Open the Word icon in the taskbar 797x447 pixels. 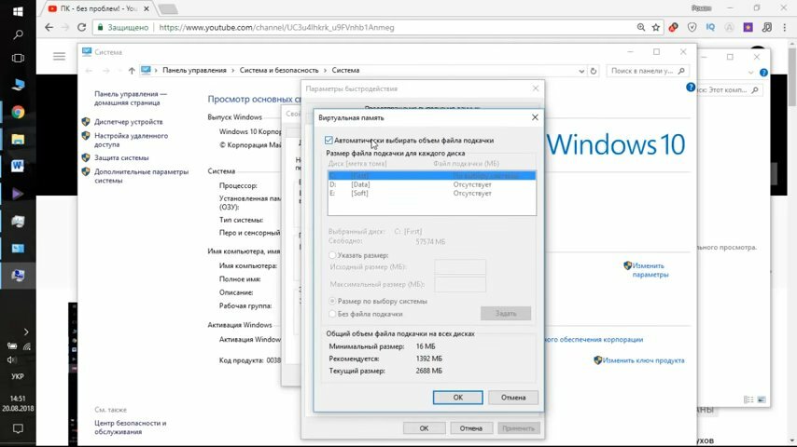coord(18,166)
